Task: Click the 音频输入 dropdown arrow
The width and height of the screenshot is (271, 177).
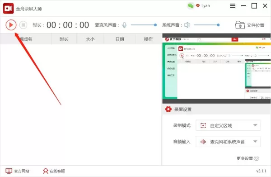Action: pyautogui.click(x=255, y=141)
